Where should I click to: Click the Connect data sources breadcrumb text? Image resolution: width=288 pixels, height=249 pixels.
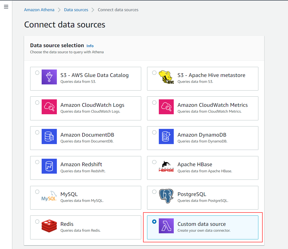118,10
